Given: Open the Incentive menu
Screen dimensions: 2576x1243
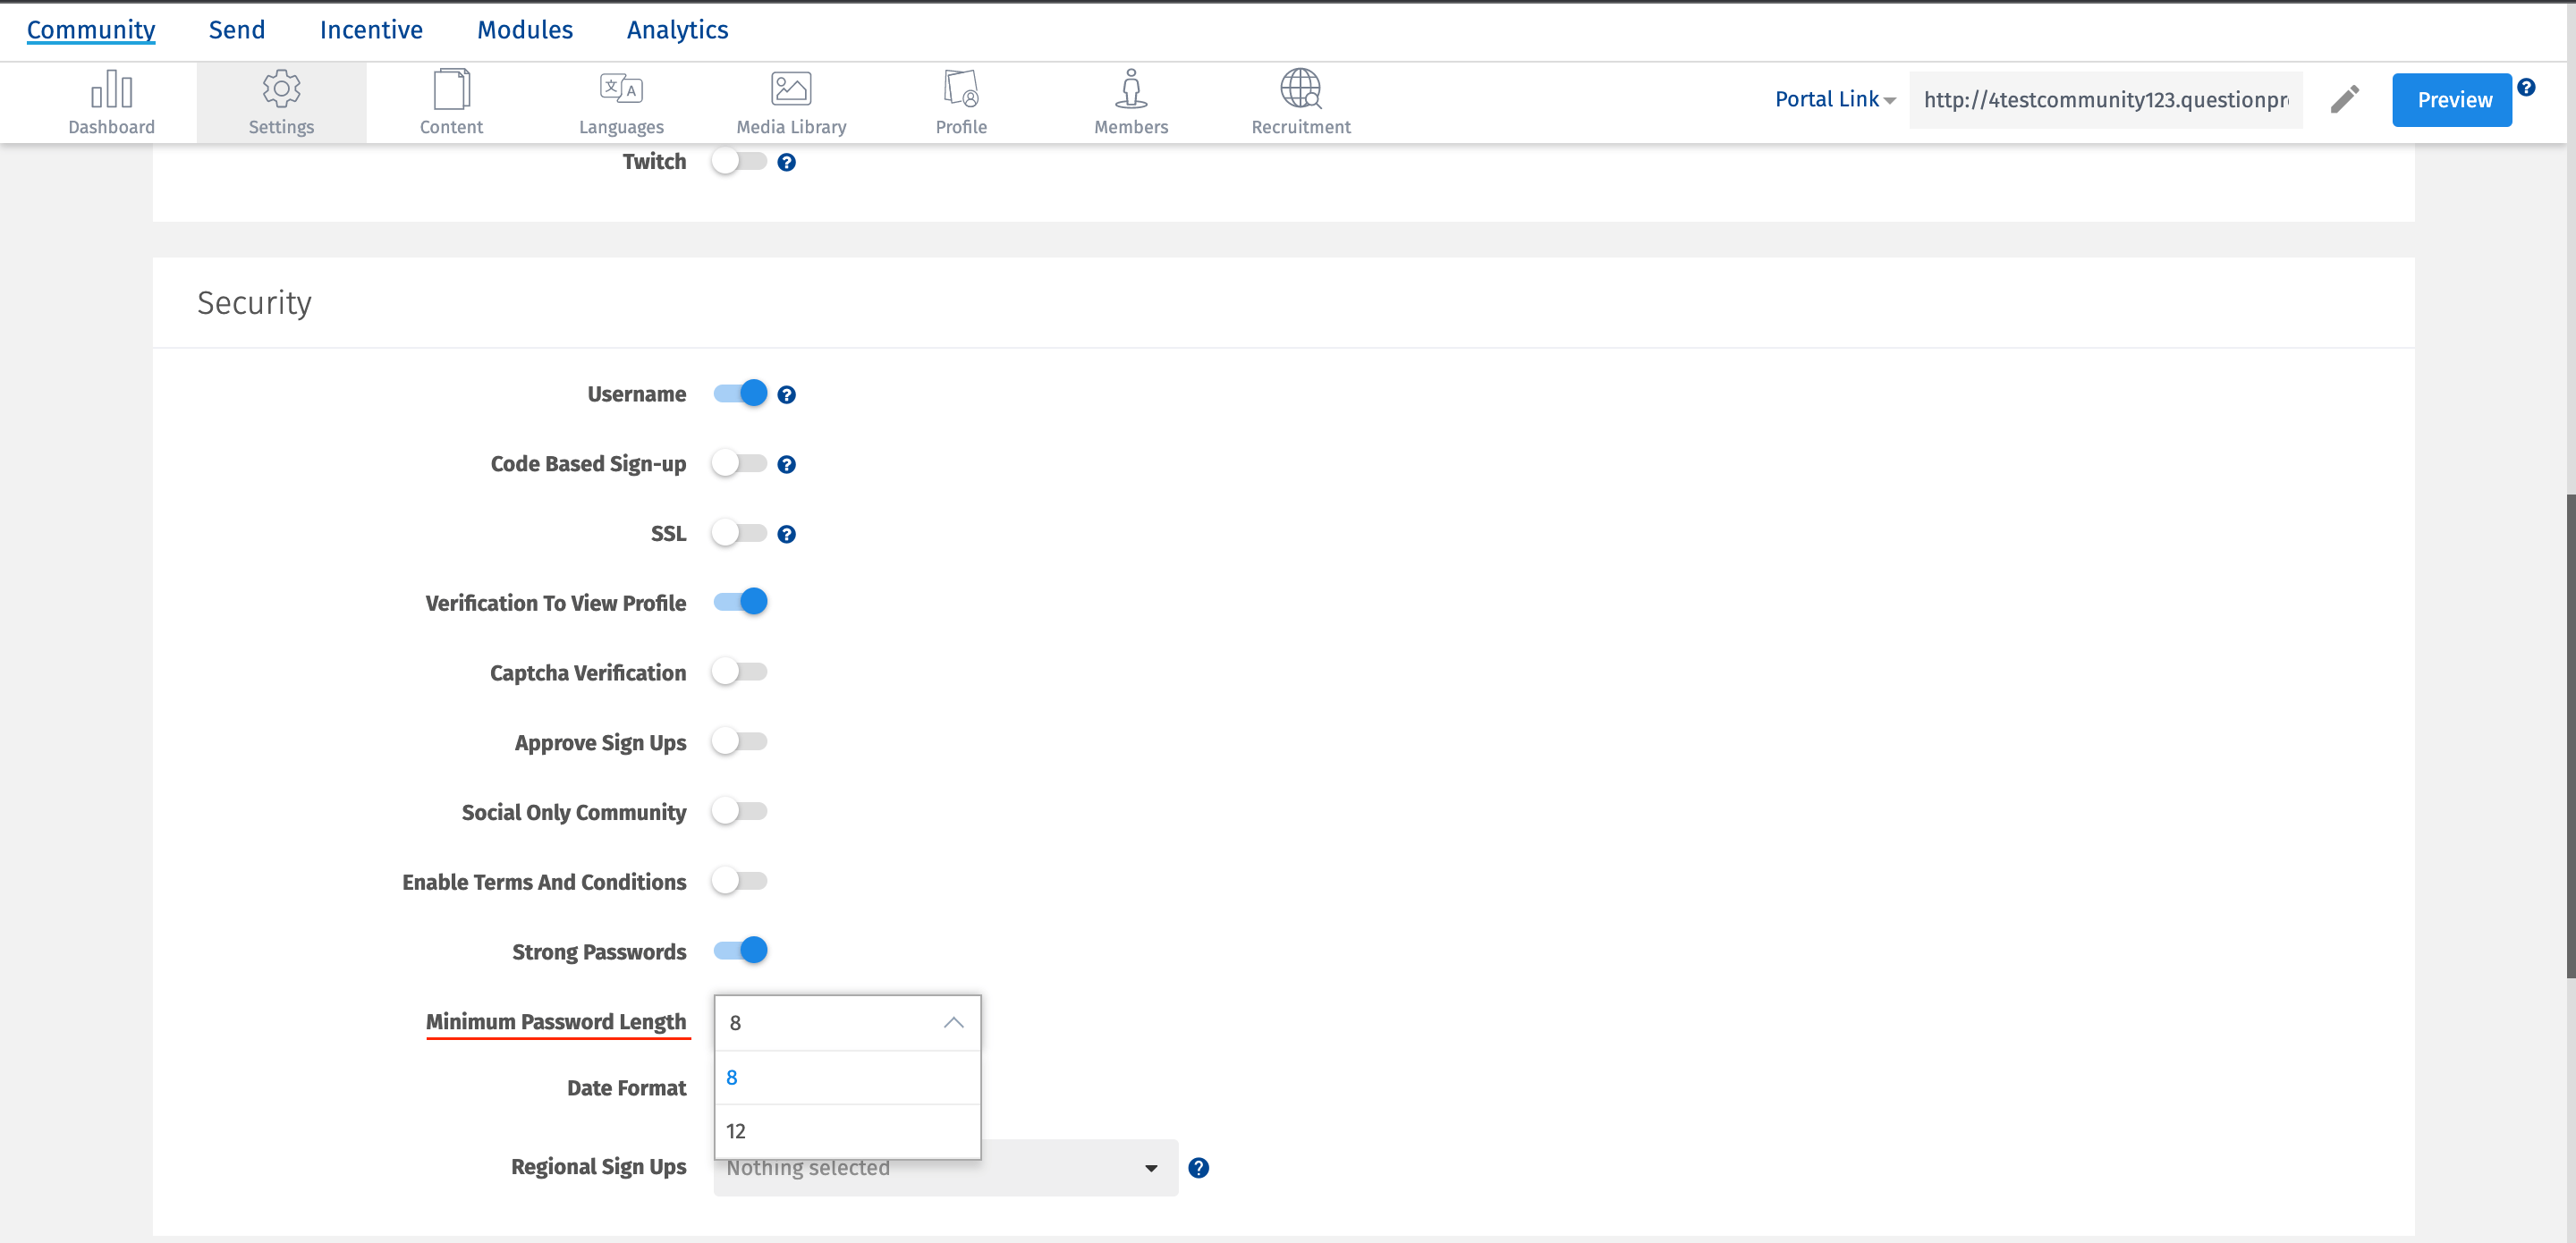Looking at the screenshot, I should pyautogui.click(x=371, y=29).
